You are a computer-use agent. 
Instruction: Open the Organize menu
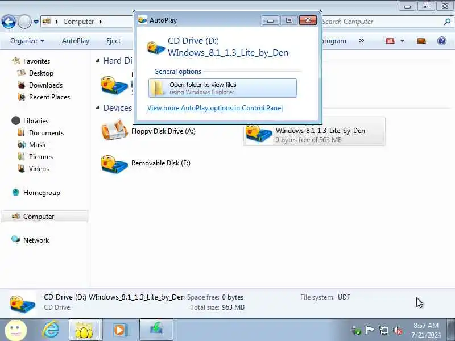[x=27, y=41]
